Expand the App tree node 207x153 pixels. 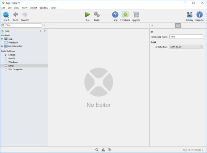click(2, 39)
